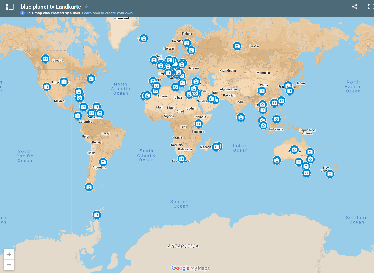
Task: Click the camera marker in Canada
Action: pos(45,59)
